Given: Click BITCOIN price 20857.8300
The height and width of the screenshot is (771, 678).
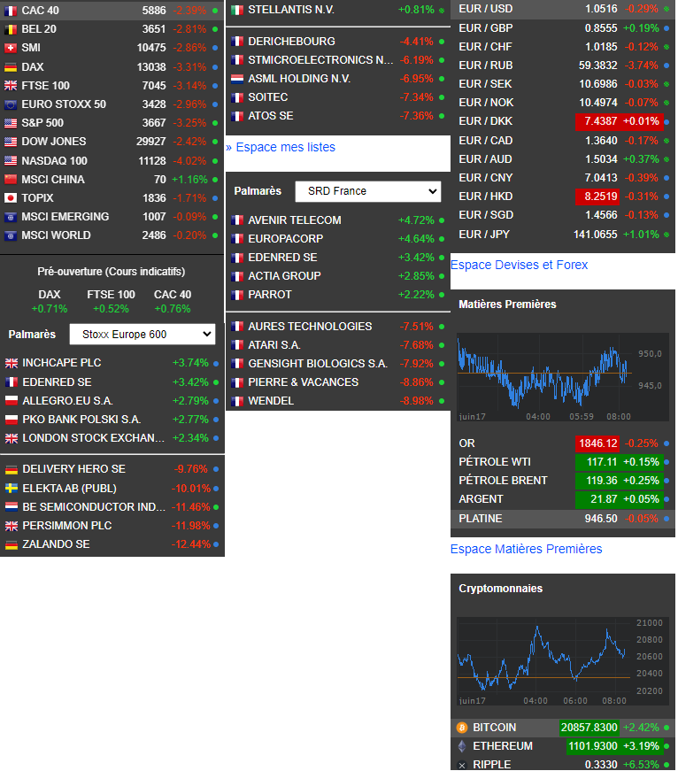Looking at the screenshot, I should [x=589, y=728].
